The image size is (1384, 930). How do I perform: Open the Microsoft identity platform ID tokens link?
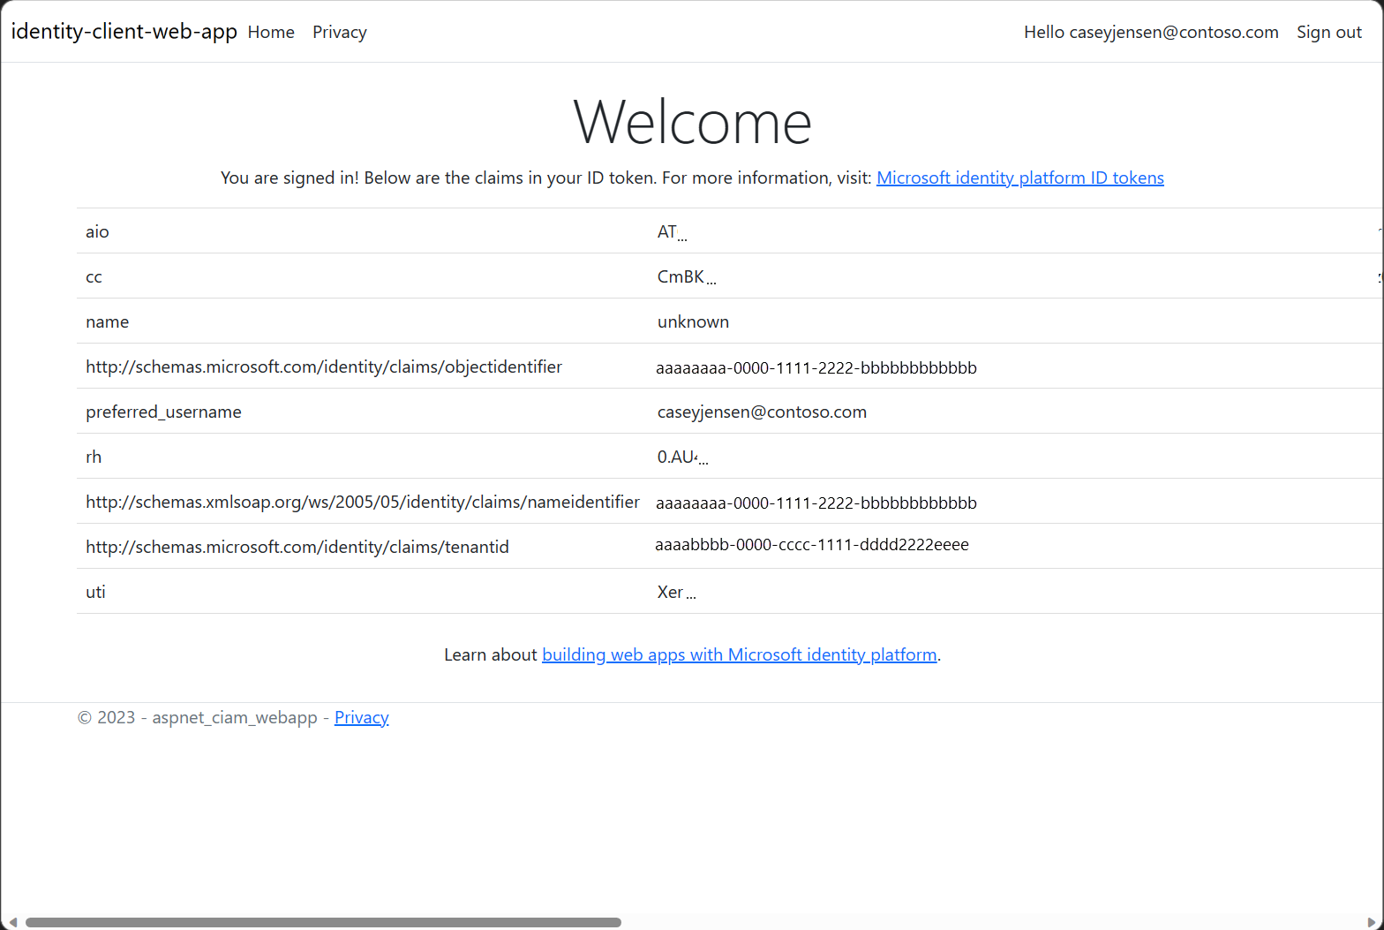coord(1019,178)
